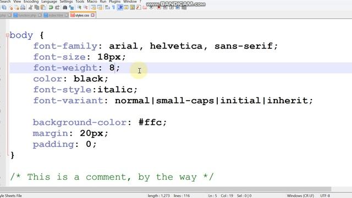Click the Cut scissors icon

31,7
